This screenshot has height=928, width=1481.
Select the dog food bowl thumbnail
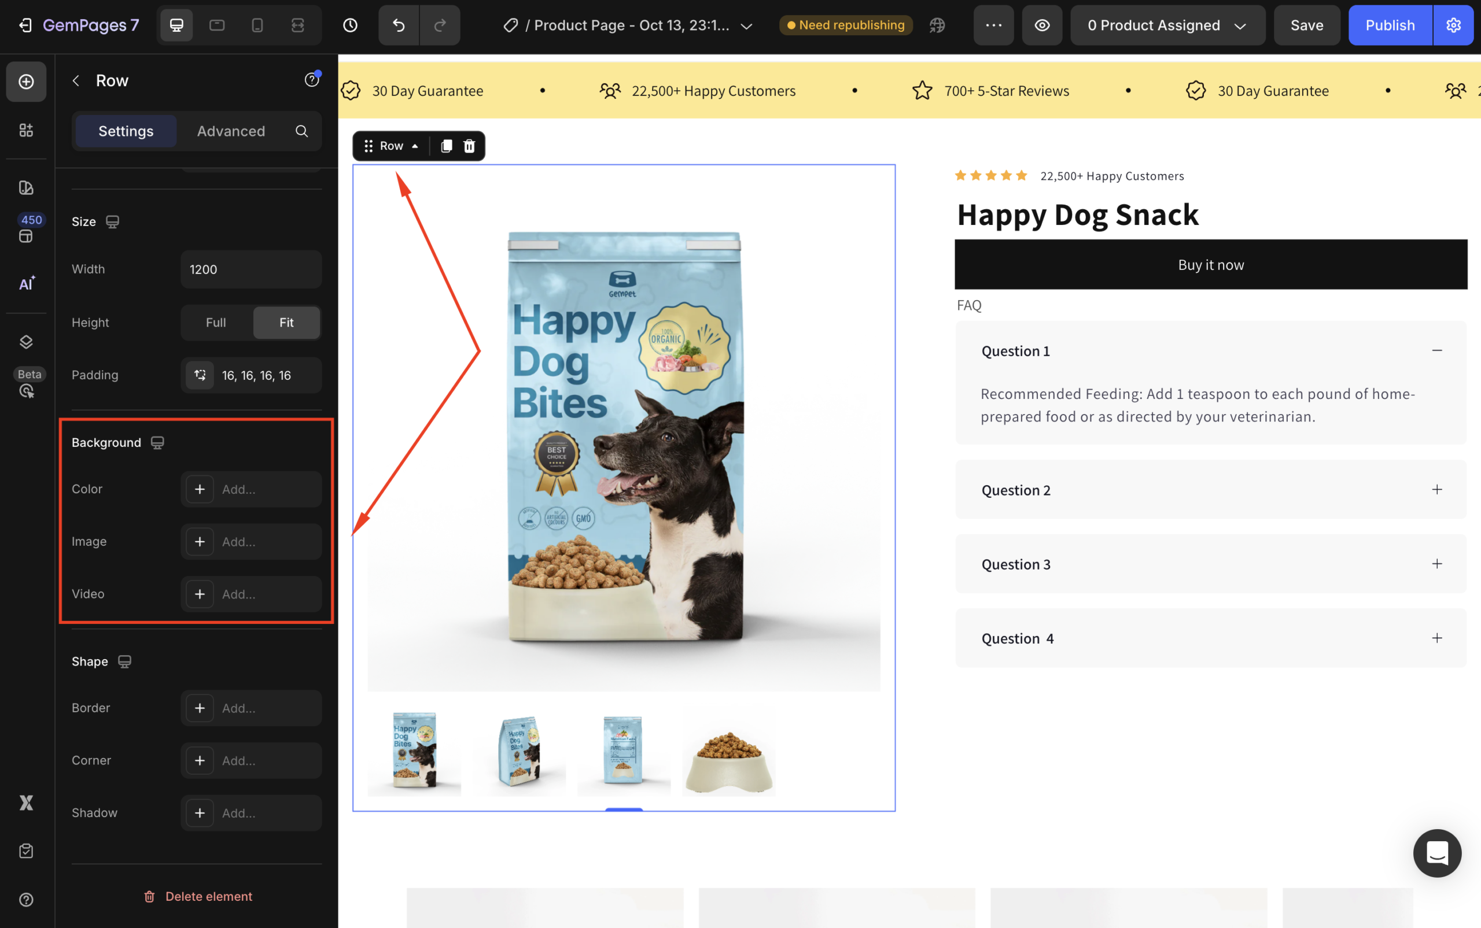[728, 751]
